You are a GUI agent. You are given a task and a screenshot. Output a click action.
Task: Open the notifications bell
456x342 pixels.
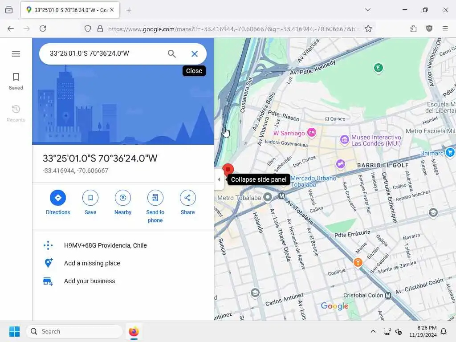[444, 331]
